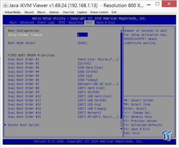The width and height of the screenshot is (179, 148).
Task: Expand the Delete Boot Option submenu
Action: (x=23, y=125)
